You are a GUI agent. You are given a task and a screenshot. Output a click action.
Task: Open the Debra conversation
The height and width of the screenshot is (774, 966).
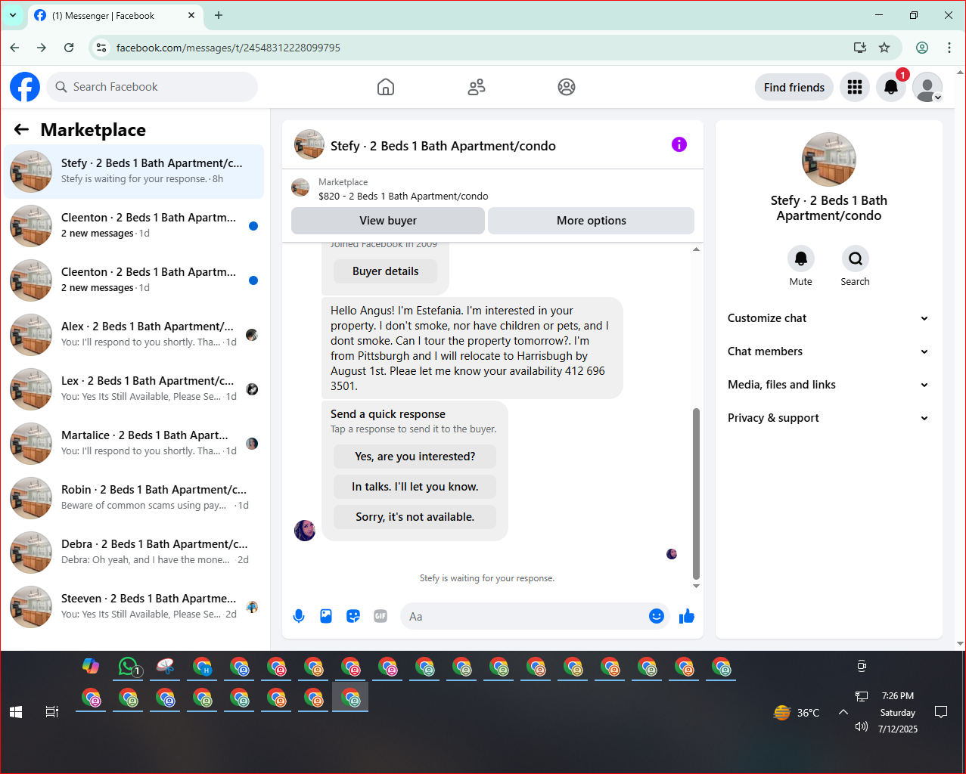click(x=134, y=553)
